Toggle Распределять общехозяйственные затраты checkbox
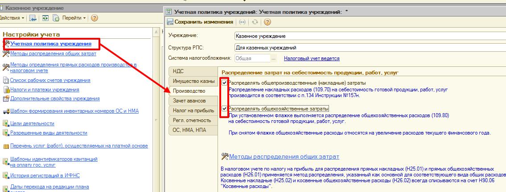This screenshot has height=192, width=506. 224,108
